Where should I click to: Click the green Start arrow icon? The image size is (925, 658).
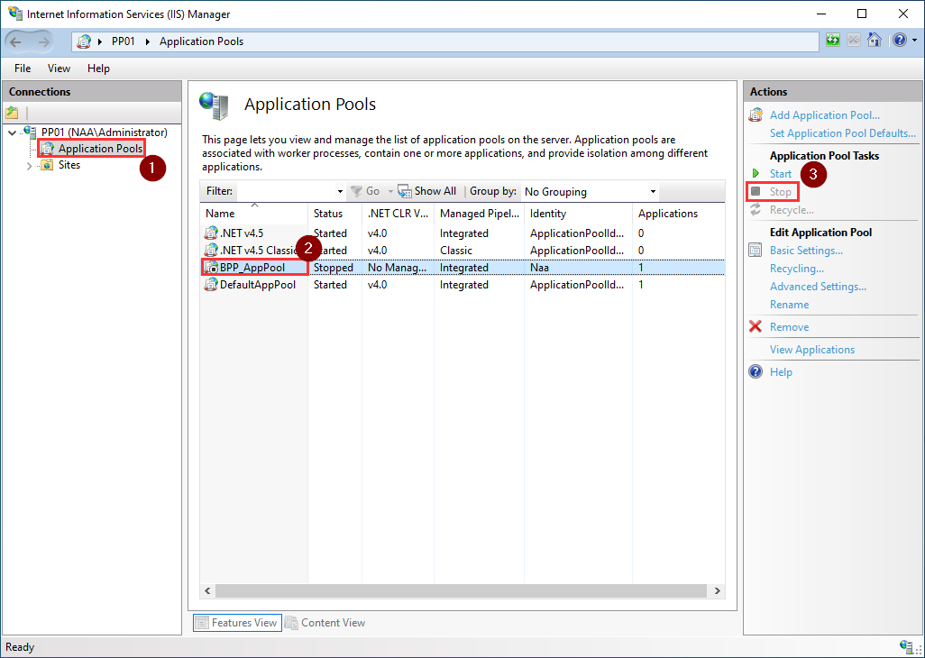click(756, 173)
